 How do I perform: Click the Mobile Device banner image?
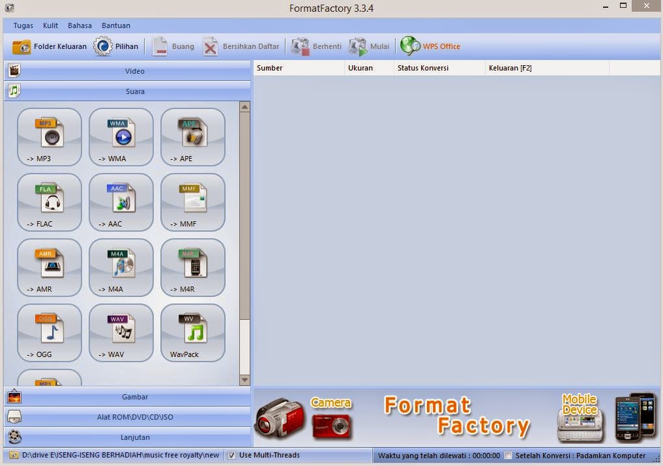[x=606, y=417]
